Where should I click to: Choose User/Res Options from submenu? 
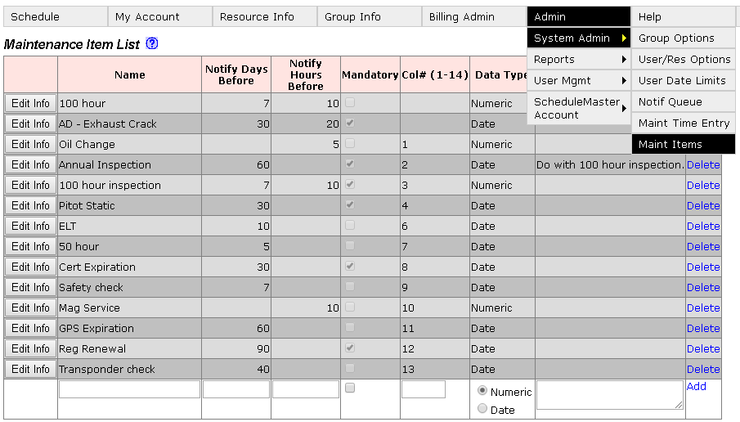684,59
